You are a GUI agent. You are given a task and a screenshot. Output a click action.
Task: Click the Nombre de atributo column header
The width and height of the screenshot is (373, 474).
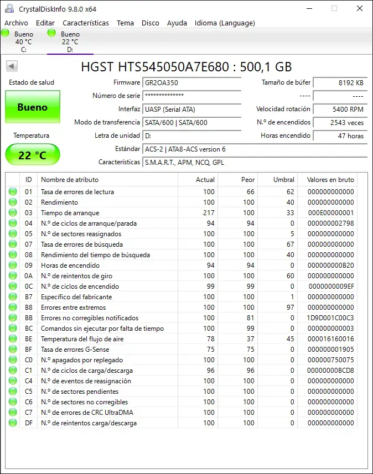pyautogui.click(x=107, y=180)
